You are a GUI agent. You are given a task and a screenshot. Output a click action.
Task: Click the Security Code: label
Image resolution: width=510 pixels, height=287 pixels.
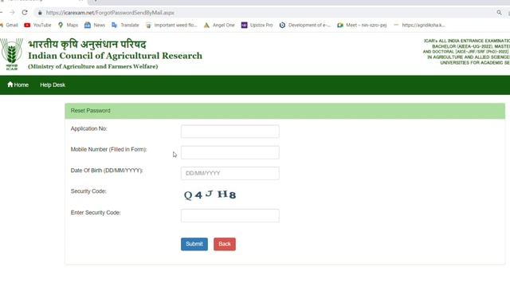(x=88, y=191)
